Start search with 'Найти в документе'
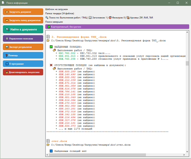 (x=23, y=29)
